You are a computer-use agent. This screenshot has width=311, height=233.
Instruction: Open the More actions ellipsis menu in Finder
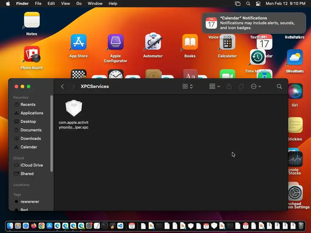click(256, 86)
